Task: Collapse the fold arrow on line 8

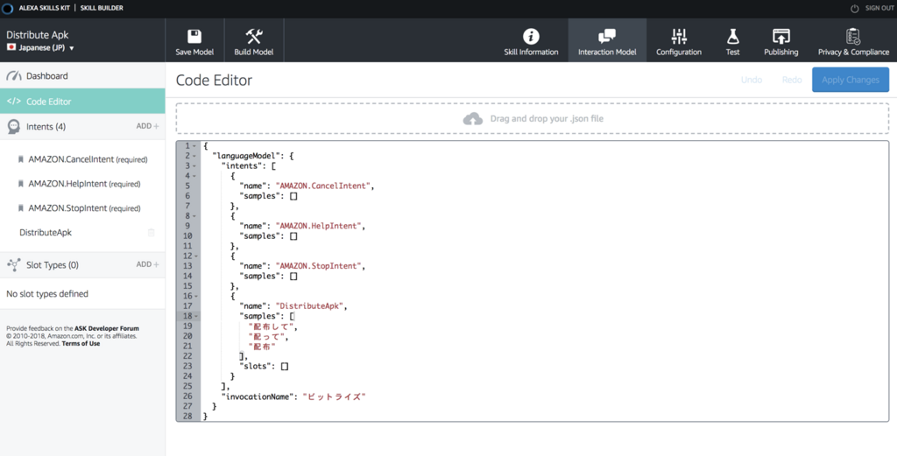Action: click(194, 216)
